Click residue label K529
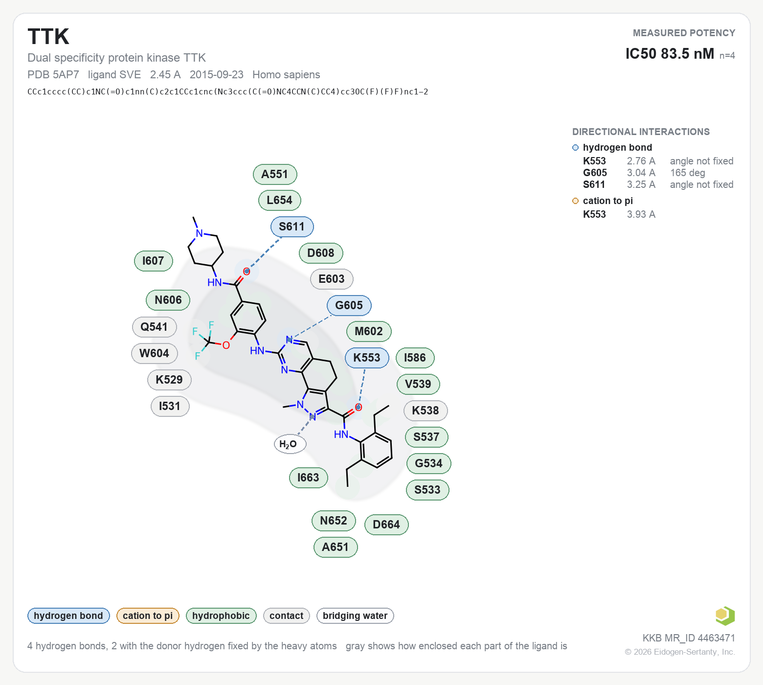This screenshot has width=763, height=685. (169, 380)
